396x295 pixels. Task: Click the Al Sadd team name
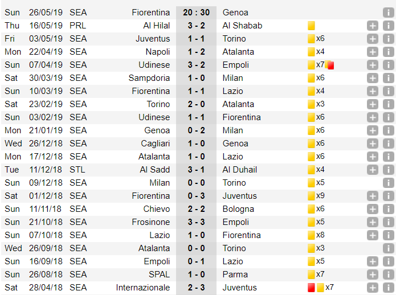point(155,170)
